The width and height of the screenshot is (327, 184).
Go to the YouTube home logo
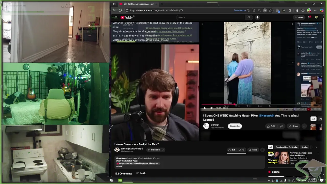[x=127, y=17]
